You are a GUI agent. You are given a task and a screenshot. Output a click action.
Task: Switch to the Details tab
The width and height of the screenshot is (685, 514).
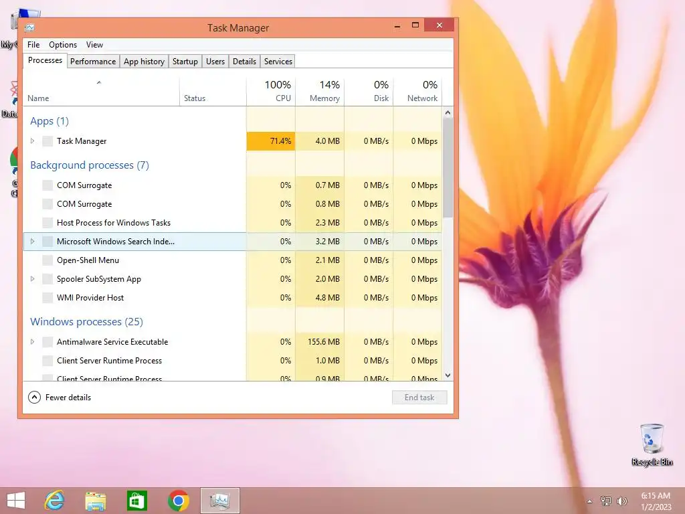(x=244, y=61)
